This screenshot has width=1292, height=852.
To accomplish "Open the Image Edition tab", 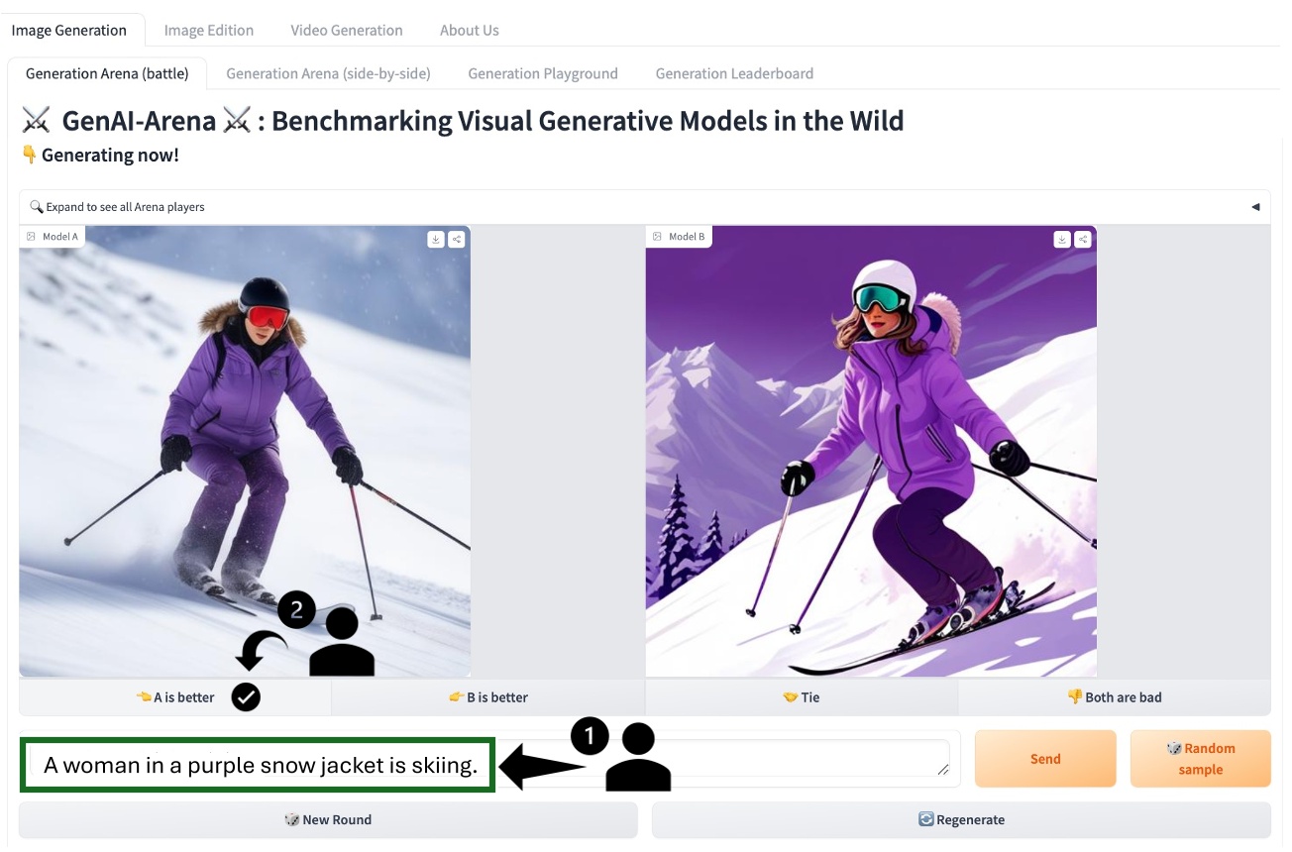I will (x=208, y=31).
